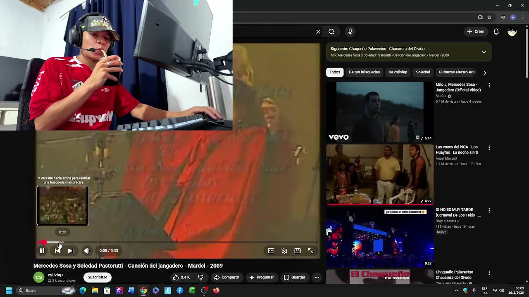Click the 0:25 seek preview thumbnail
The width and height of the screenshot is (529, 297).
point(63,205)
